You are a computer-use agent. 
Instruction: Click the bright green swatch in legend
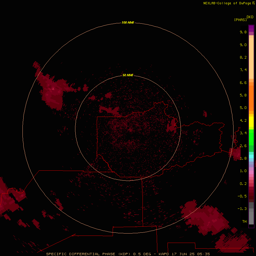(251, 137)
